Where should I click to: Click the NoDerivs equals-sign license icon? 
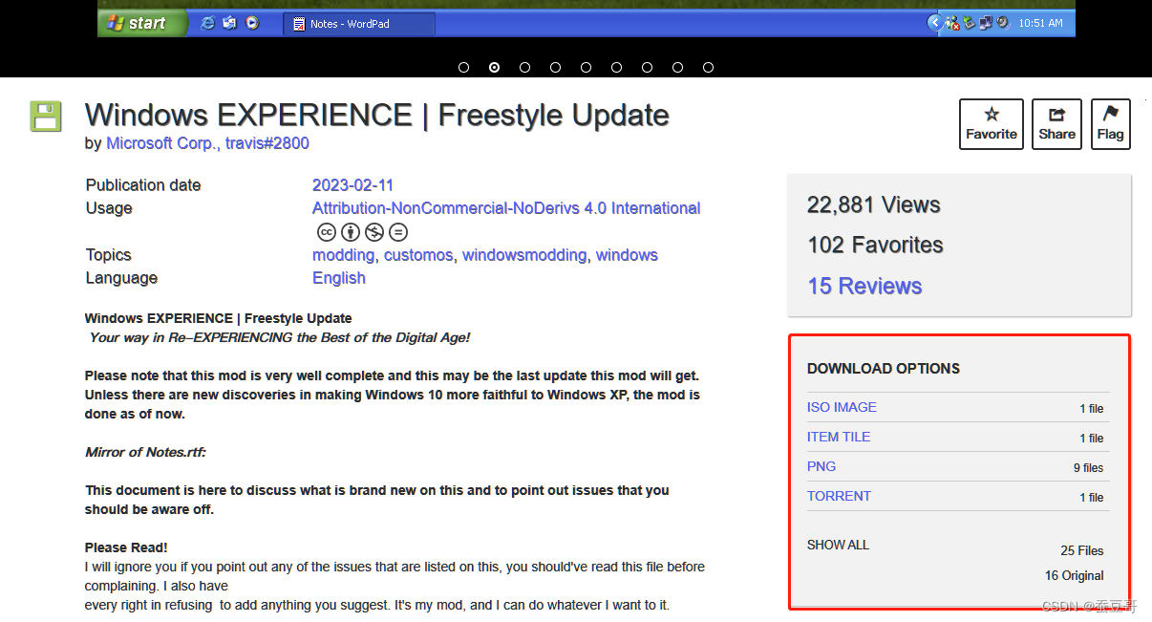398,231
